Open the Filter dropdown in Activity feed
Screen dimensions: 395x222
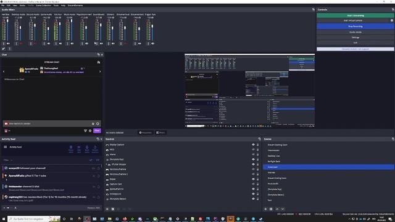pyautogui.click(x=8, y=160)
